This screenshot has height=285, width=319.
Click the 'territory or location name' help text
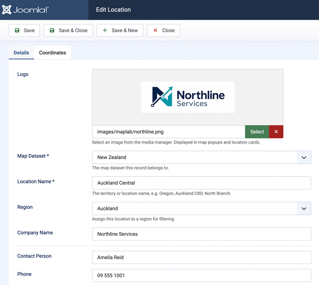[x=162, y=193]
